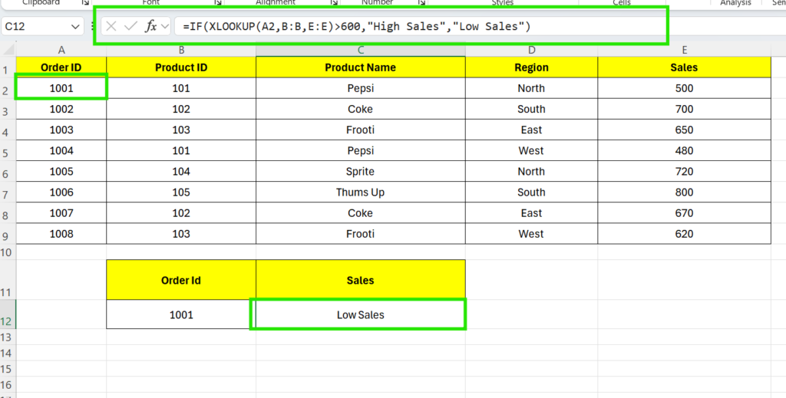Viewport: 786px width, 398px height.
Task: Select row 15 header
Action: click(8, 369)
